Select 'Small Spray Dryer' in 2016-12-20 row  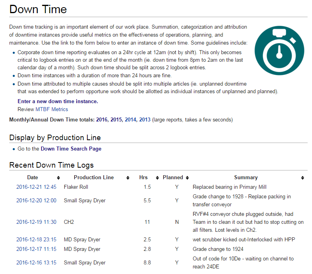pos(85,201)
